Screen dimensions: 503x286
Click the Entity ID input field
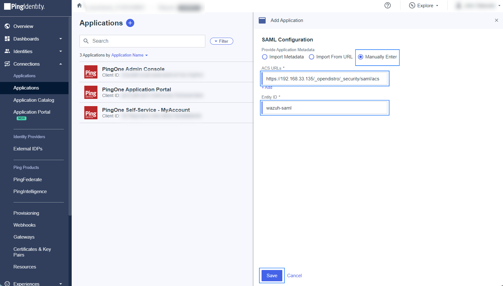(x=324, y=108)
